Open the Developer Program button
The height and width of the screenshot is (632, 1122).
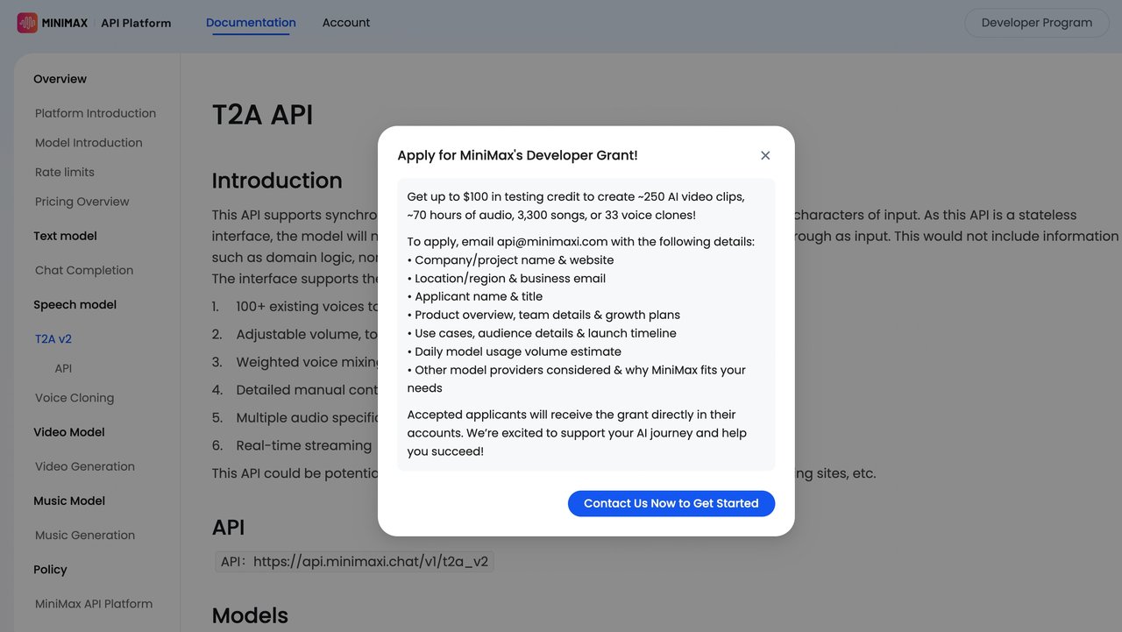[x=1037, y=23]
